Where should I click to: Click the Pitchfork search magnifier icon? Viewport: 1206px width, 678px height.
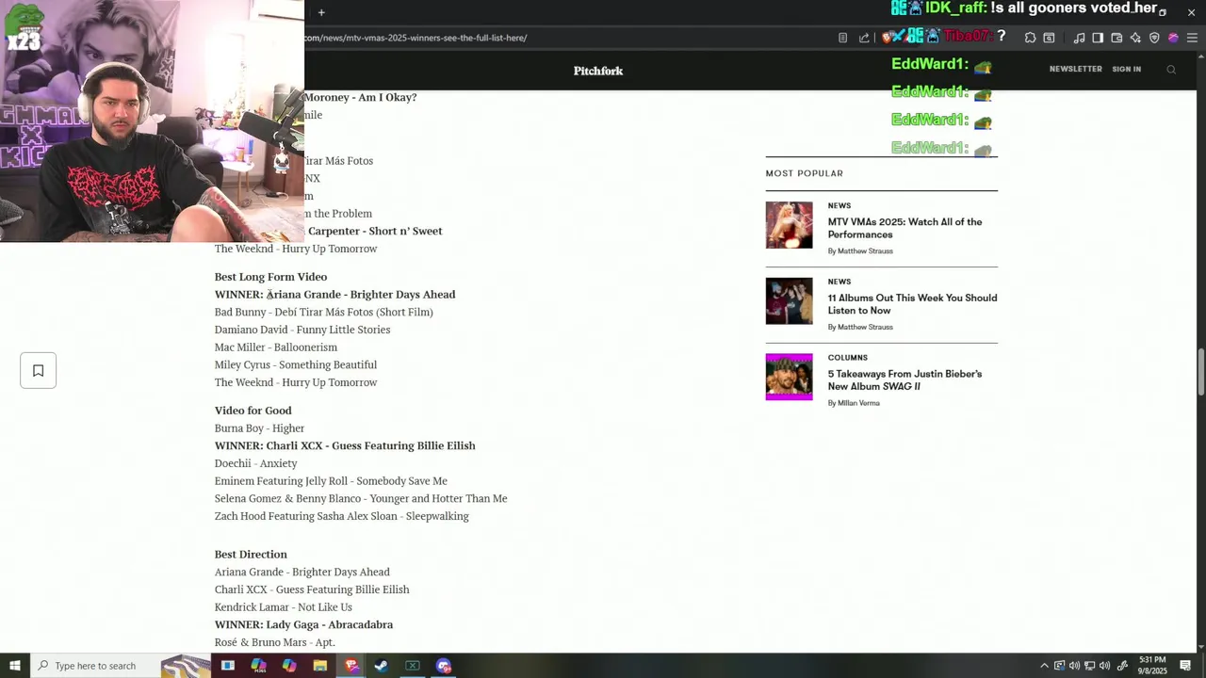point(1171,70)
